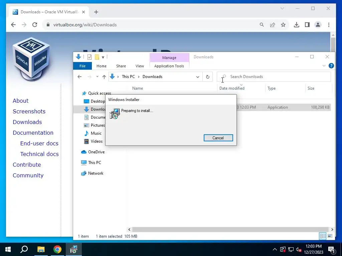
Task: Share this page via Chrome share icon
Action: [x=273, y=25]
